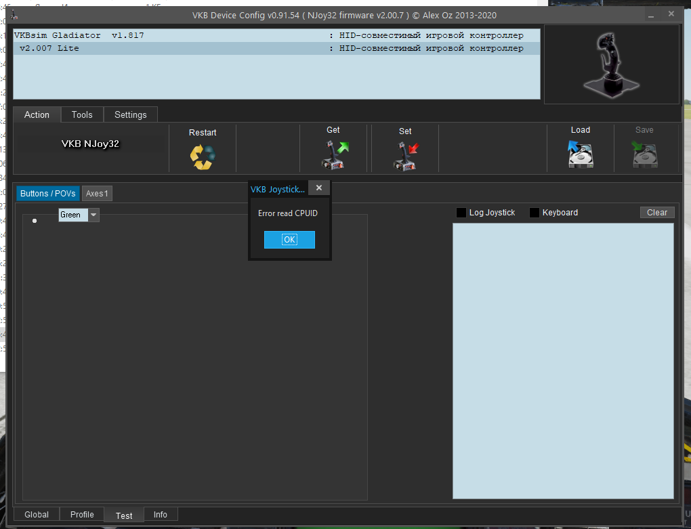This screenshot has width=691, height=529.
Task: Click the app icon in the title bar
Action: pyautogui.click(x=14, y=15)
